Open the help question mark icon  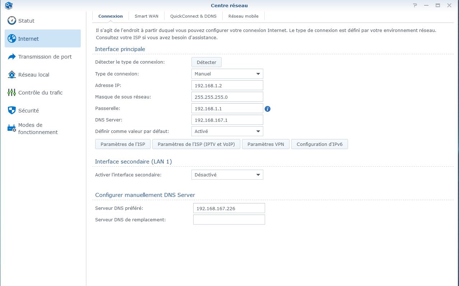(415, 5)
